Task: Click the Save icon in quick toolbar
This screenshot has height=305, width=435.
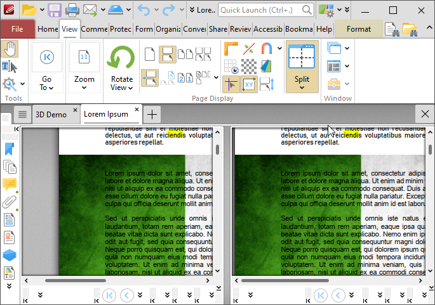Action: (x=55, y=10)
